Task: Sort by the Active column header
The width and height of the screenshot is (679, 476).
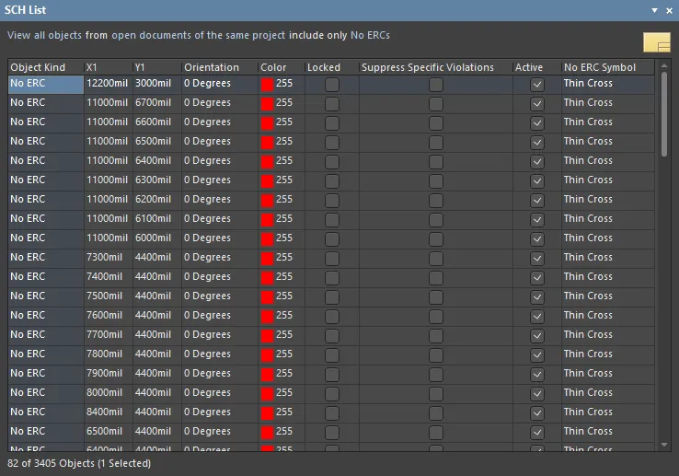Action: (x=537, y=67)
